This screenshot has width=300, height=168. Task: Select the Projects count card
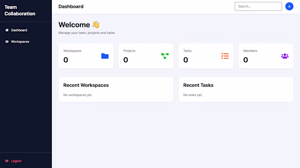point(146,56)
